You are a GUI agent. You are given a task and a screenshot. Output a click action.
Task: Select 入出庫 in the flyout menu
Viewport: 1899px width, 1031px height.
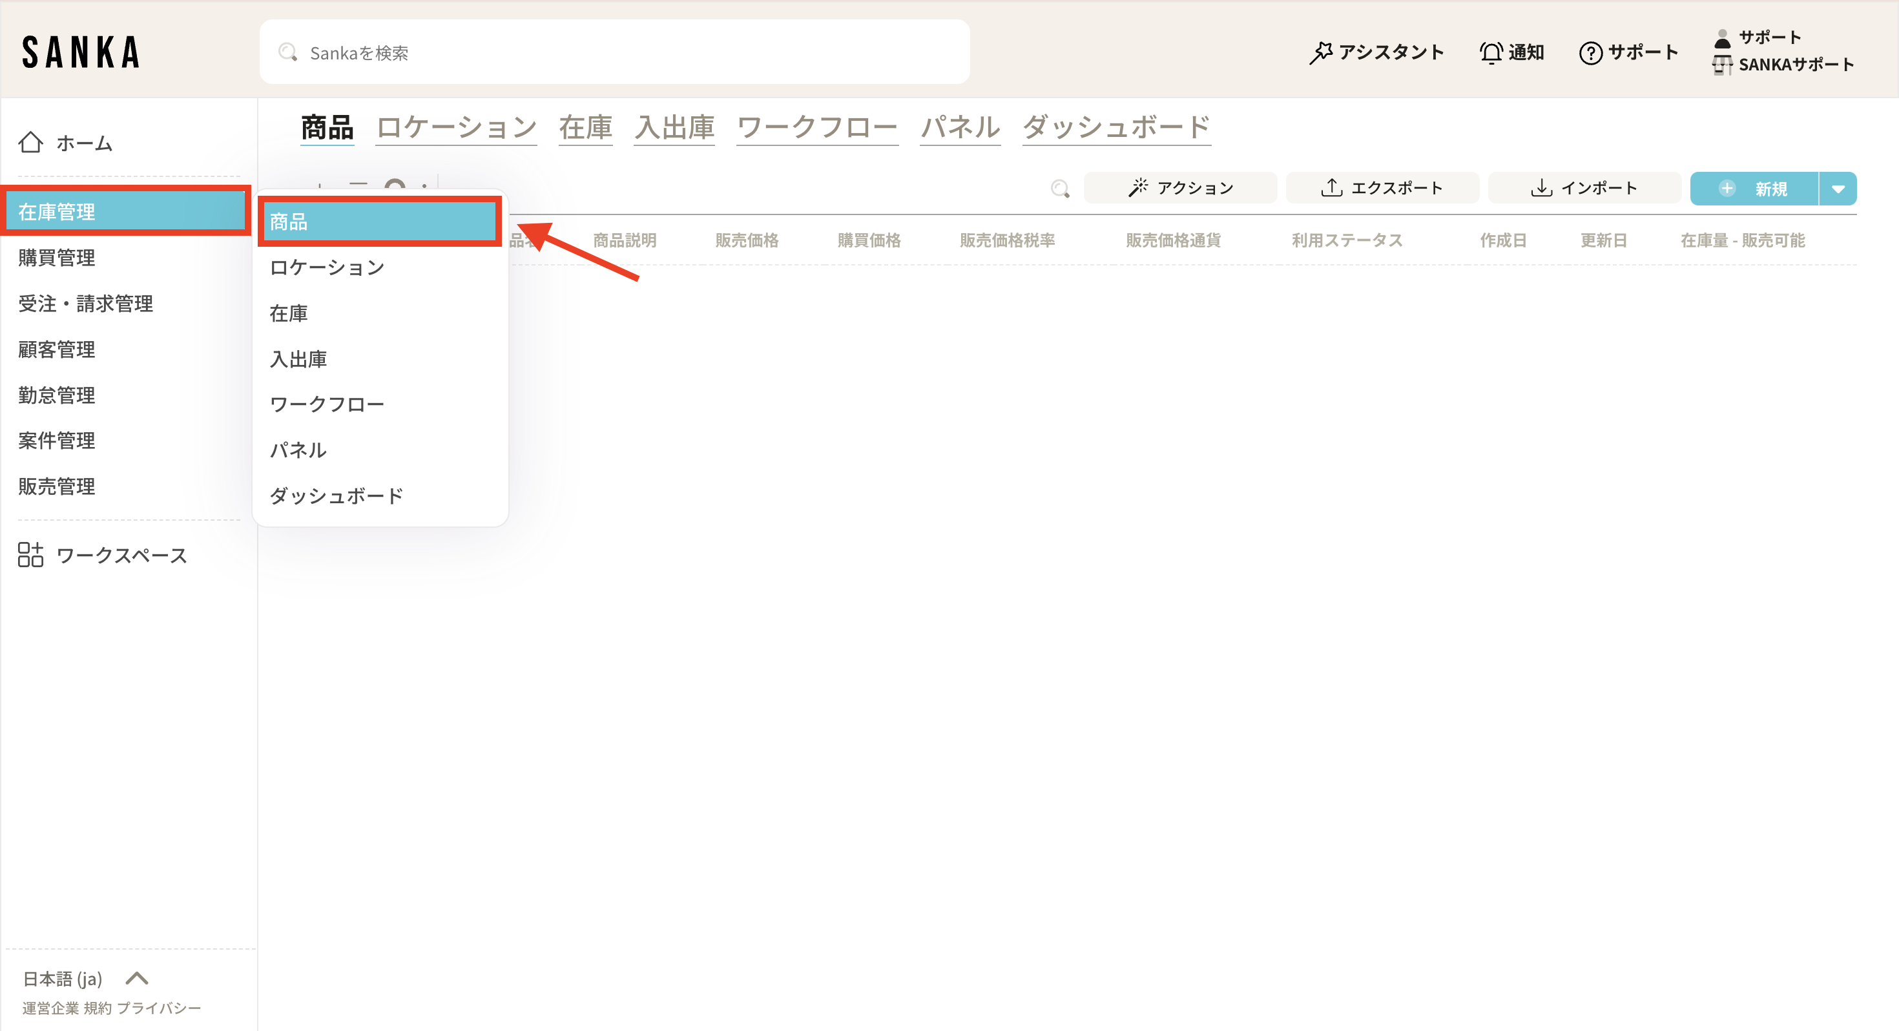tap(298, 359)
